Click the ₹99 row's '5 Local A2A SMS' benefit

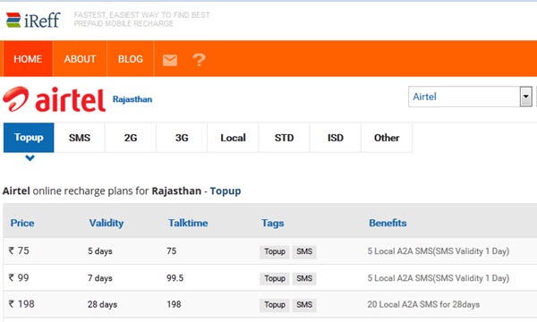[x=439, y=278]
